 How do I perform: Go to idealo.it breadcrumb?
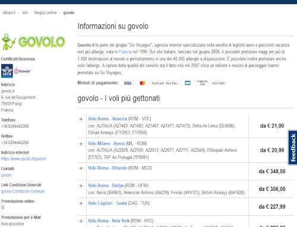pyautogui.click(x=9, y=12)
